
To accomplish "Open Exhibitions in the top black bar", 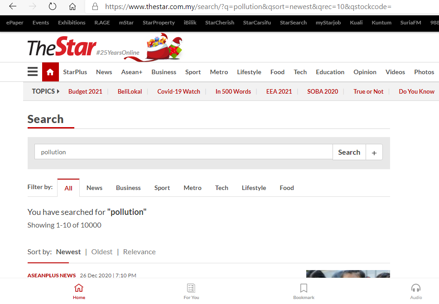I will tap(72, 23).
